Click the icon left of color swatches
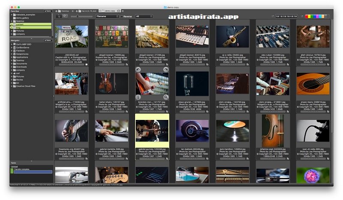The height and width of the screenshot is (200, 343). pos(302,16)
